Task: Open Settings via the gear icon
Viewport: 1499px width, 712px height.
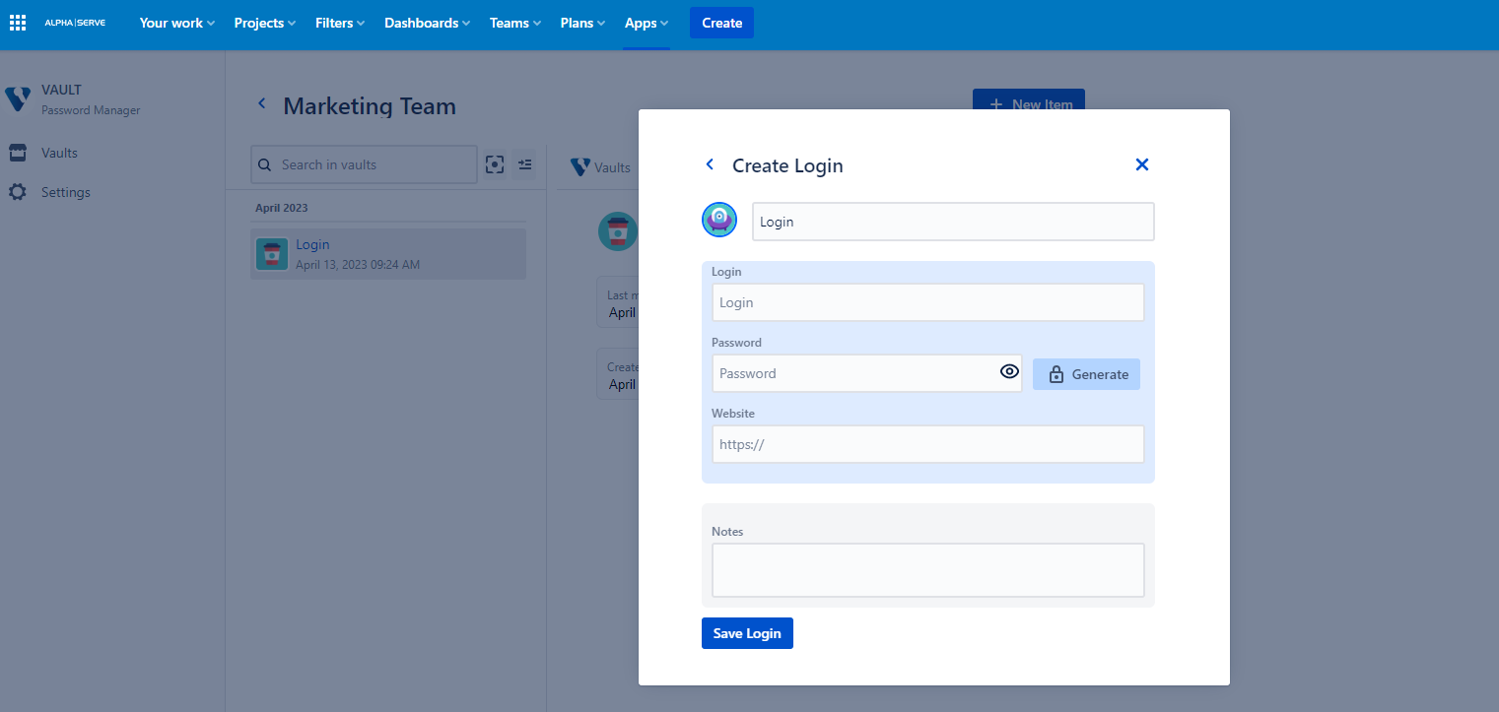Action: point(17,191)
